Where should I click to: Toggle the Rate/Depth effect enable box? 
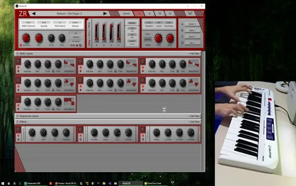[x=18, y=129]
